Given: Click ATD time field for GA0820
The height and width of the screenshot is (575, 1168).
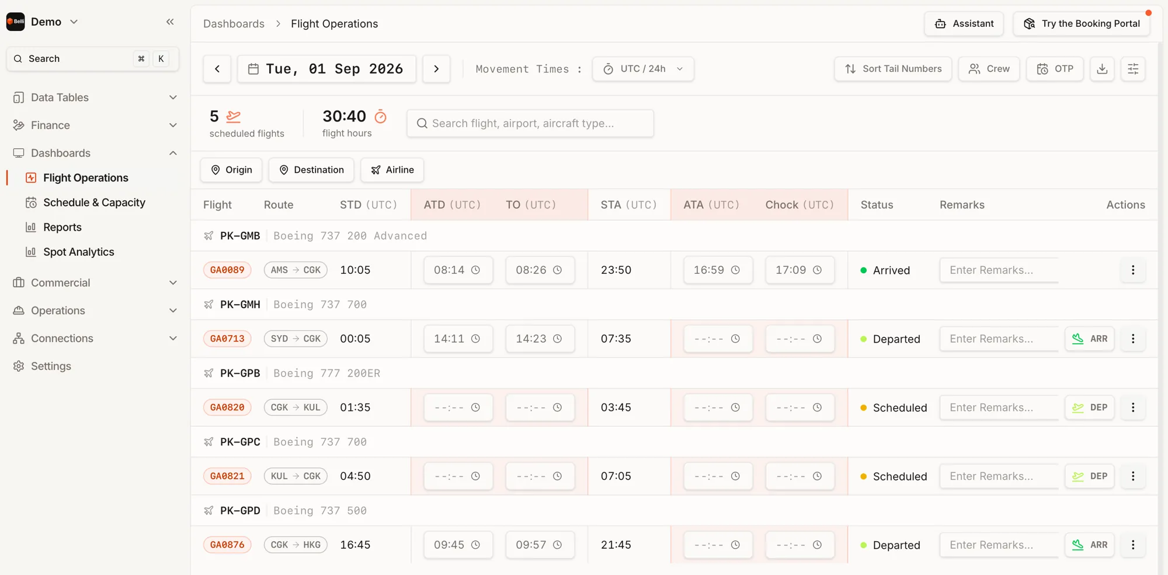Looking at the screenshot, I should pyautogui.click(x=458, y=407).
